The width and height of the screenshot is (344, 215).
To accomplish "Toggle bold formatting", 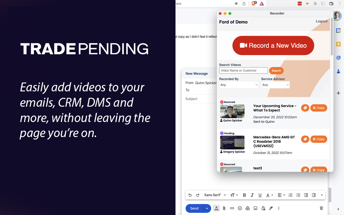I will pos(244,195).
